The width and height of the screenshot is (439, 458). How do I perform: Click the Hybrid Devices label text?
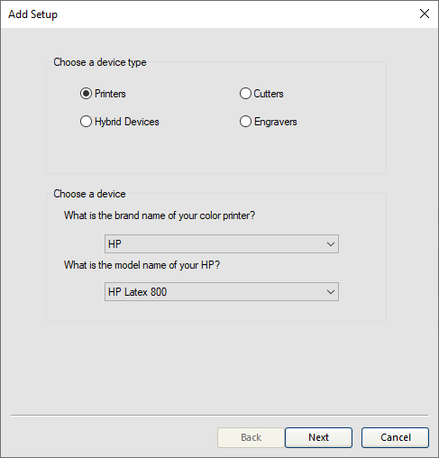click(127, 122)
